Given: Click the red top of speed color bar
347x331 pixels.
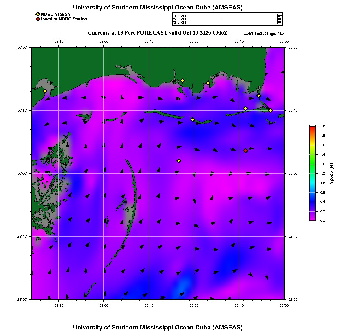Looking at the screenshot, I should click(312, 128).
